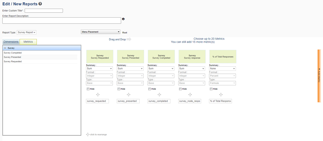This screenshot has width=323, height=141.
Task: Switch to the Dimensions tab
Action: [11, 42]
